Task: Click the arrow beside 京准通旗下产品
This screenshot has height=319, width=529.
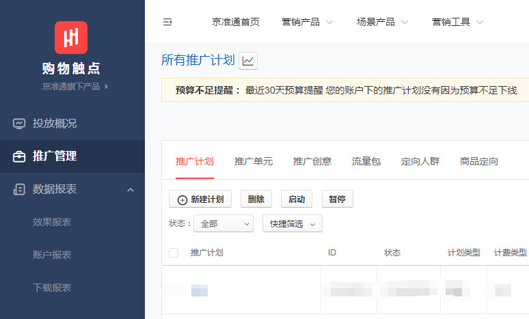Action: click(107, 87)
